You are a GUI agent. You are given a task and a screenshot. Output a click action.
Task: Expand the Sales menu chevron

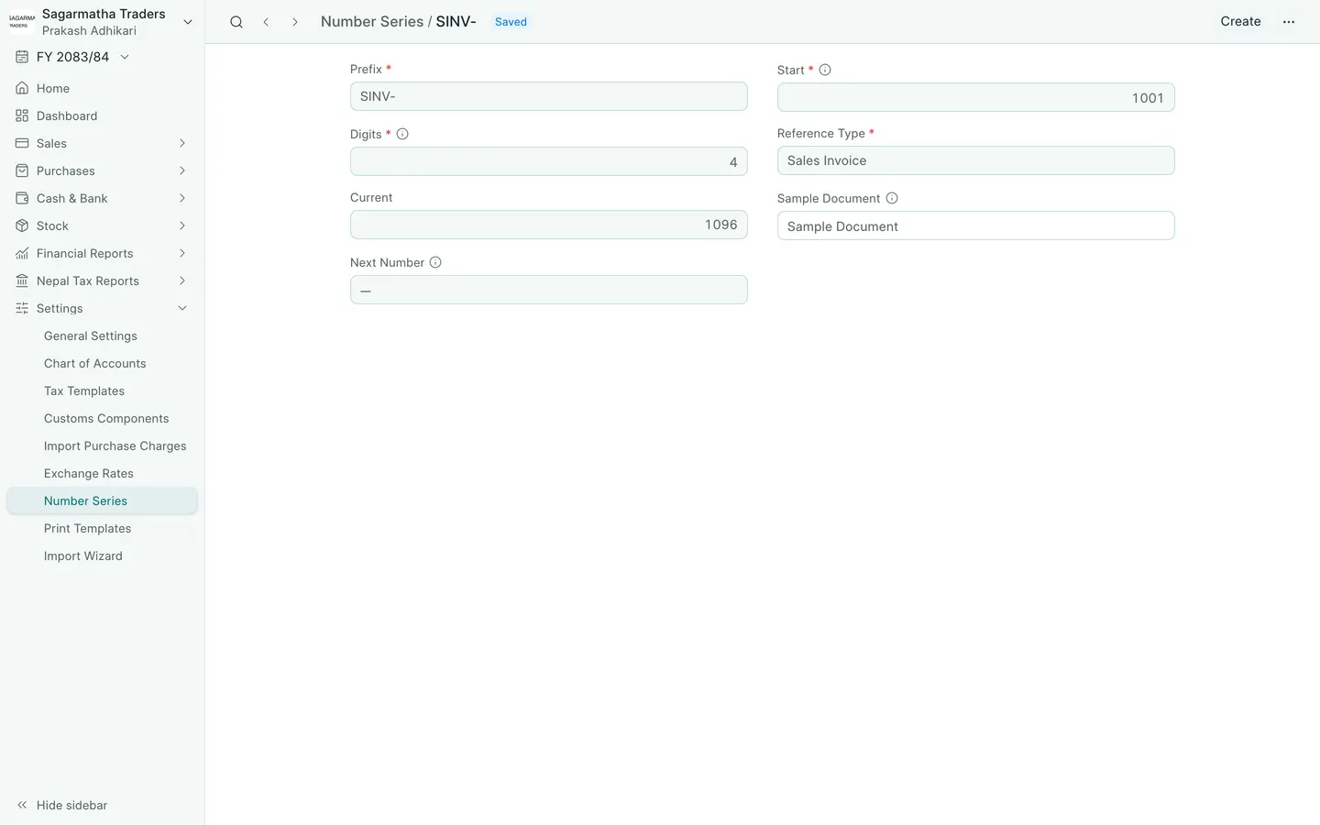[182, 143]
